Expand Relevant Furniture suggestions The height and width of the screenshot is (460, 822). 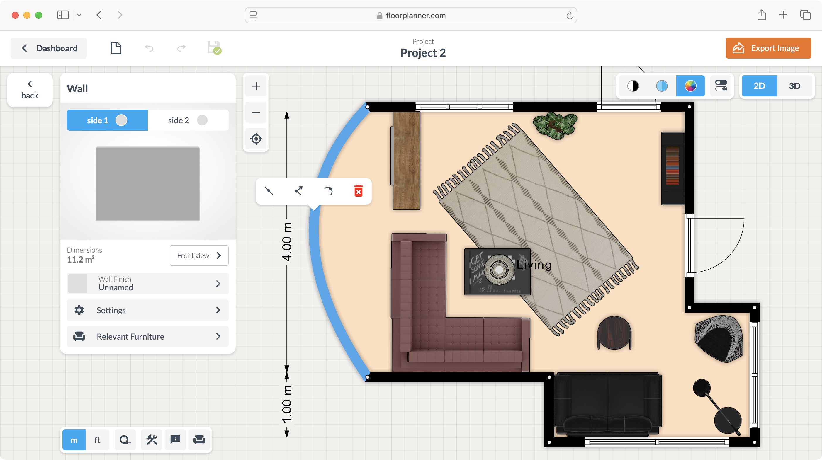coord(147,336)
